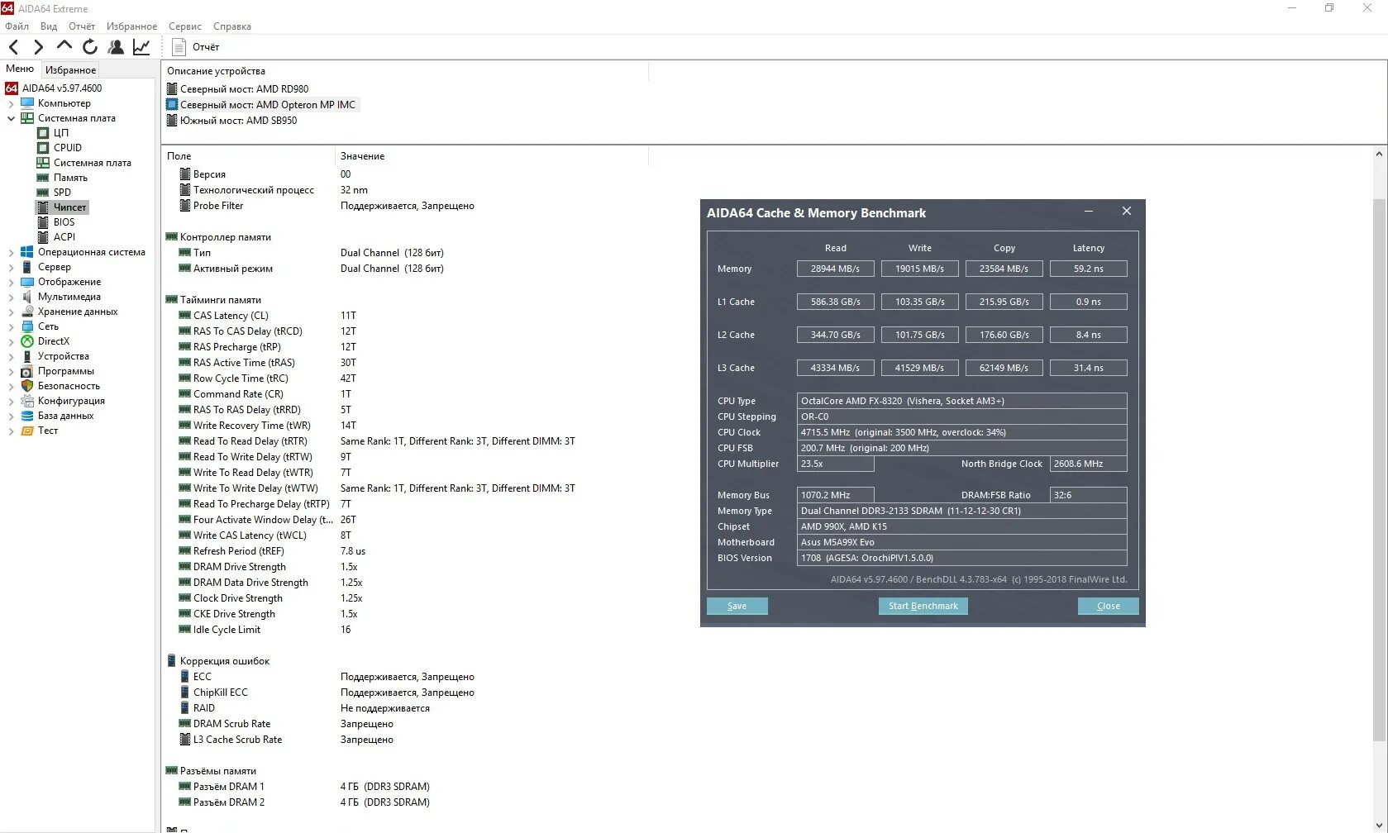
Task: Expand the Хранение данных tree node
Action: 11,312
